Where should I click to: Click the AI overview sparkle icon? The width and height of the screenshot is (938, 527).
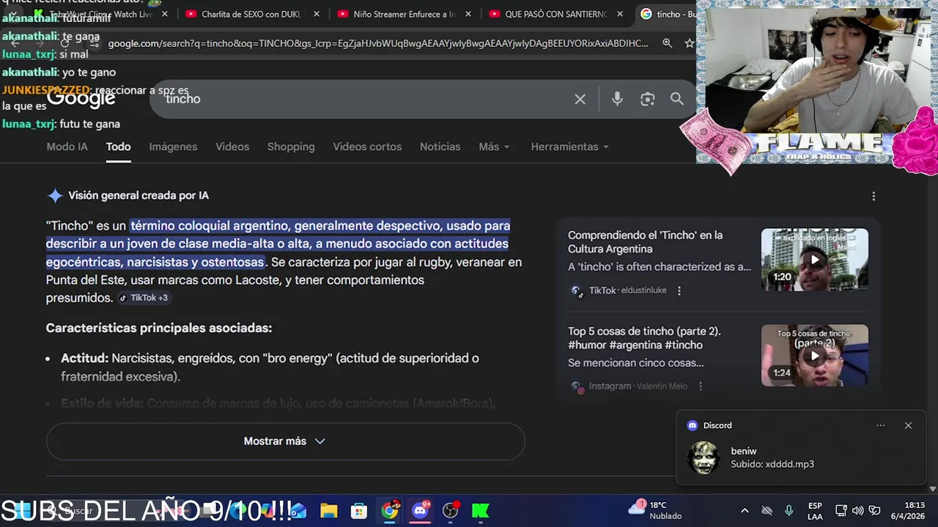pos(55,195)
